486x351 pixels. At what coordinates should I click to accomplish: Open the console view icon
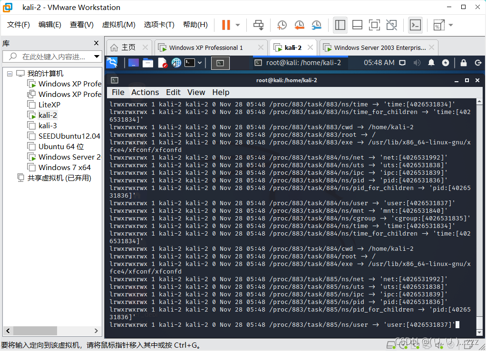[x=415, y=25]
